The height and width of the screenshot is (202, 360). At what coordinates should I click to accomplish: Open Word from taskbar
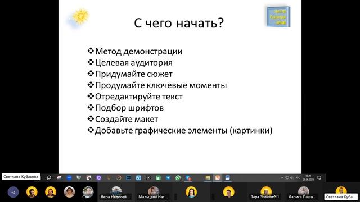(227, 178)
